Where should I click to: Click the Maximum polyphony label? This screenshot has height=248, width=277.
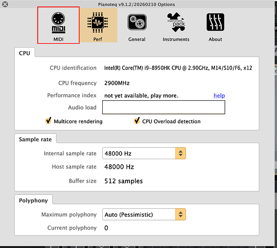[69, 215]
